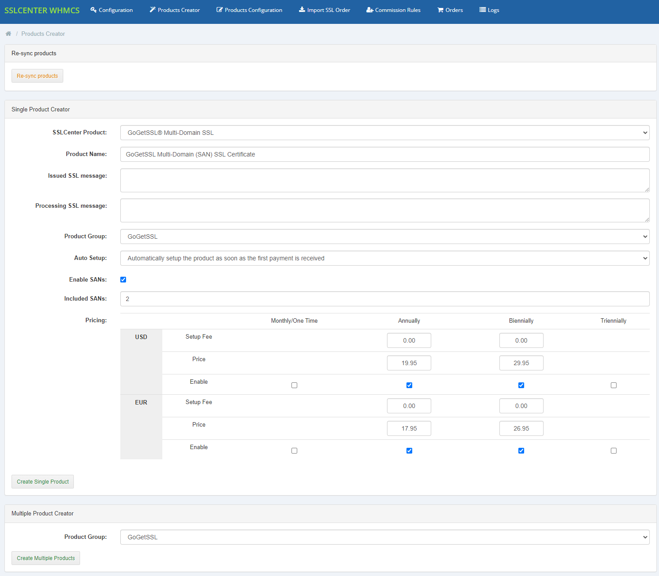The image size is (659, 576).
Task: Open SSLCenter Product dropdown
Action: (x=385, y=133)
